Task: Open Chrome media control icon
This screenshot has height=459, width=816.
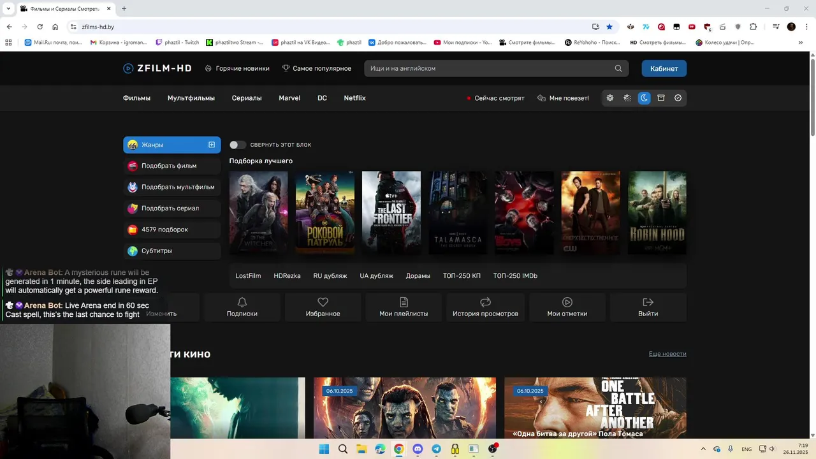Action: pyautogui.click(x=776, y=27)
